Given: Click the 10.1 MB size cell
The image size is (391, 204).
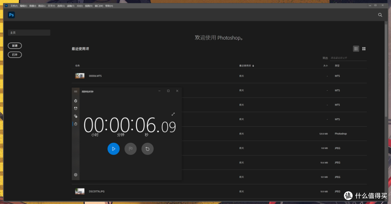Looking at the screenshot, I should (x=324, y=177).
